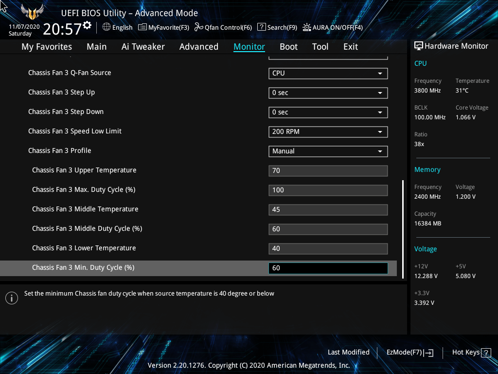The image size is (498, 374).
Task: Click the CPU heading in Hardware Monitor
Action: coord(421,64)
